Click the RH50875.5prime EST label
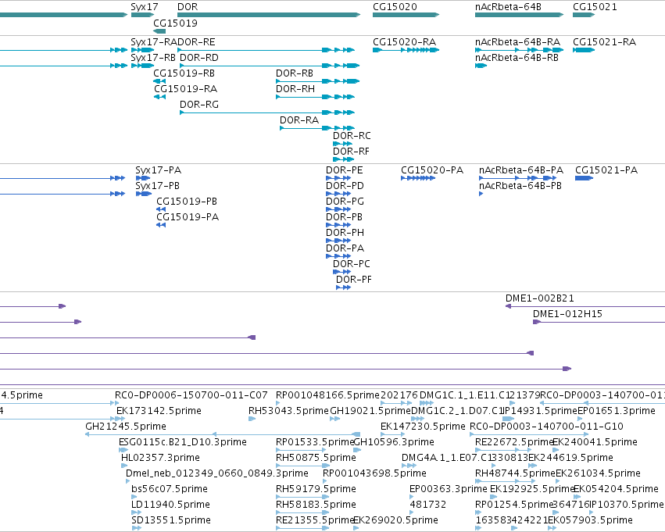 [x=316, y=459]
